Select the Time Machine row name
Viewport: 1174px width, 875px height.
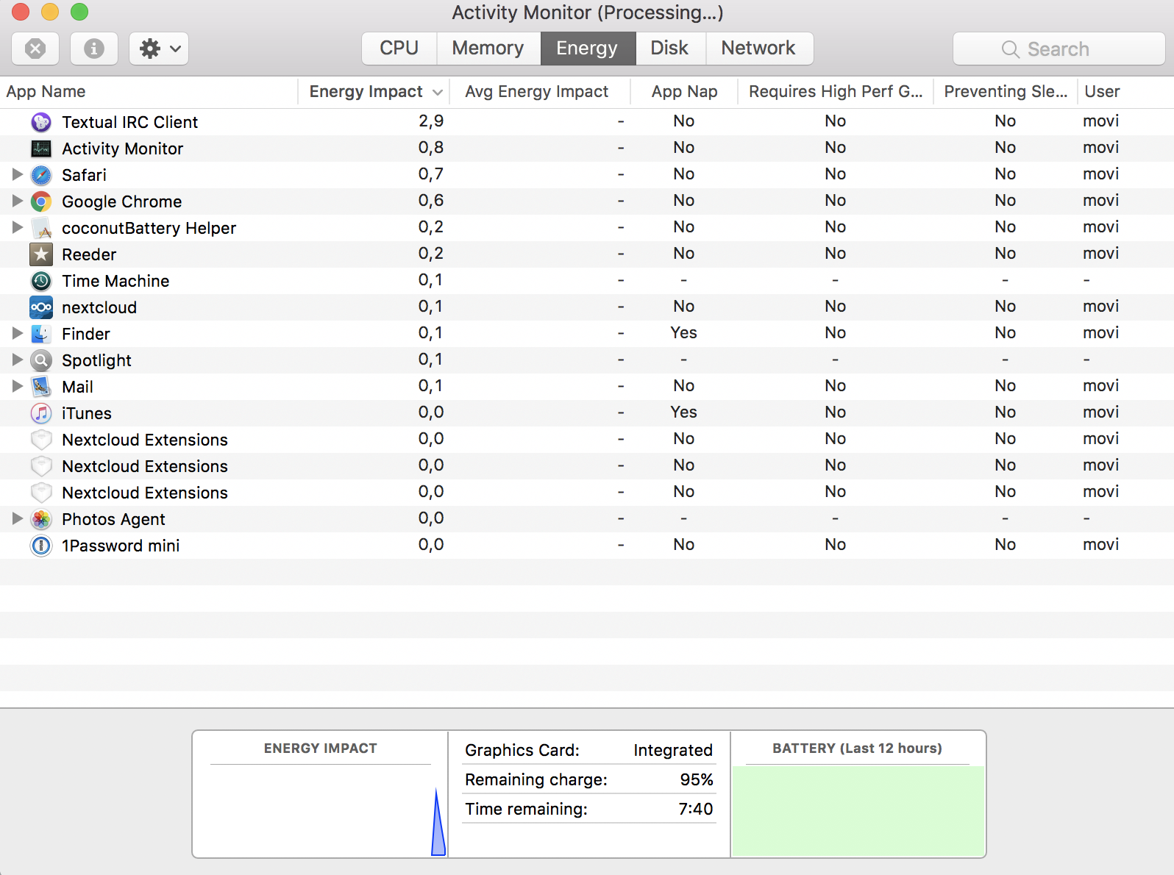115,281
